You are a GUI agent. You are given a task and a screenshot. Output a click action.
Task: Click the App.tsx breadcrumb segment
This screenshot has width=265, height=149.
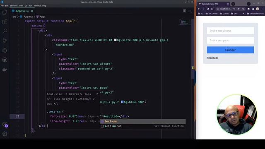(26, 17)
